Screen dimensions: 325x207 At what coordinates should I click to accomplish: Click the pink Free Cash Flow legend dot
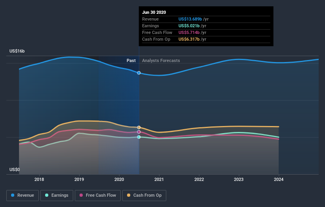click(x=81, y=195)
